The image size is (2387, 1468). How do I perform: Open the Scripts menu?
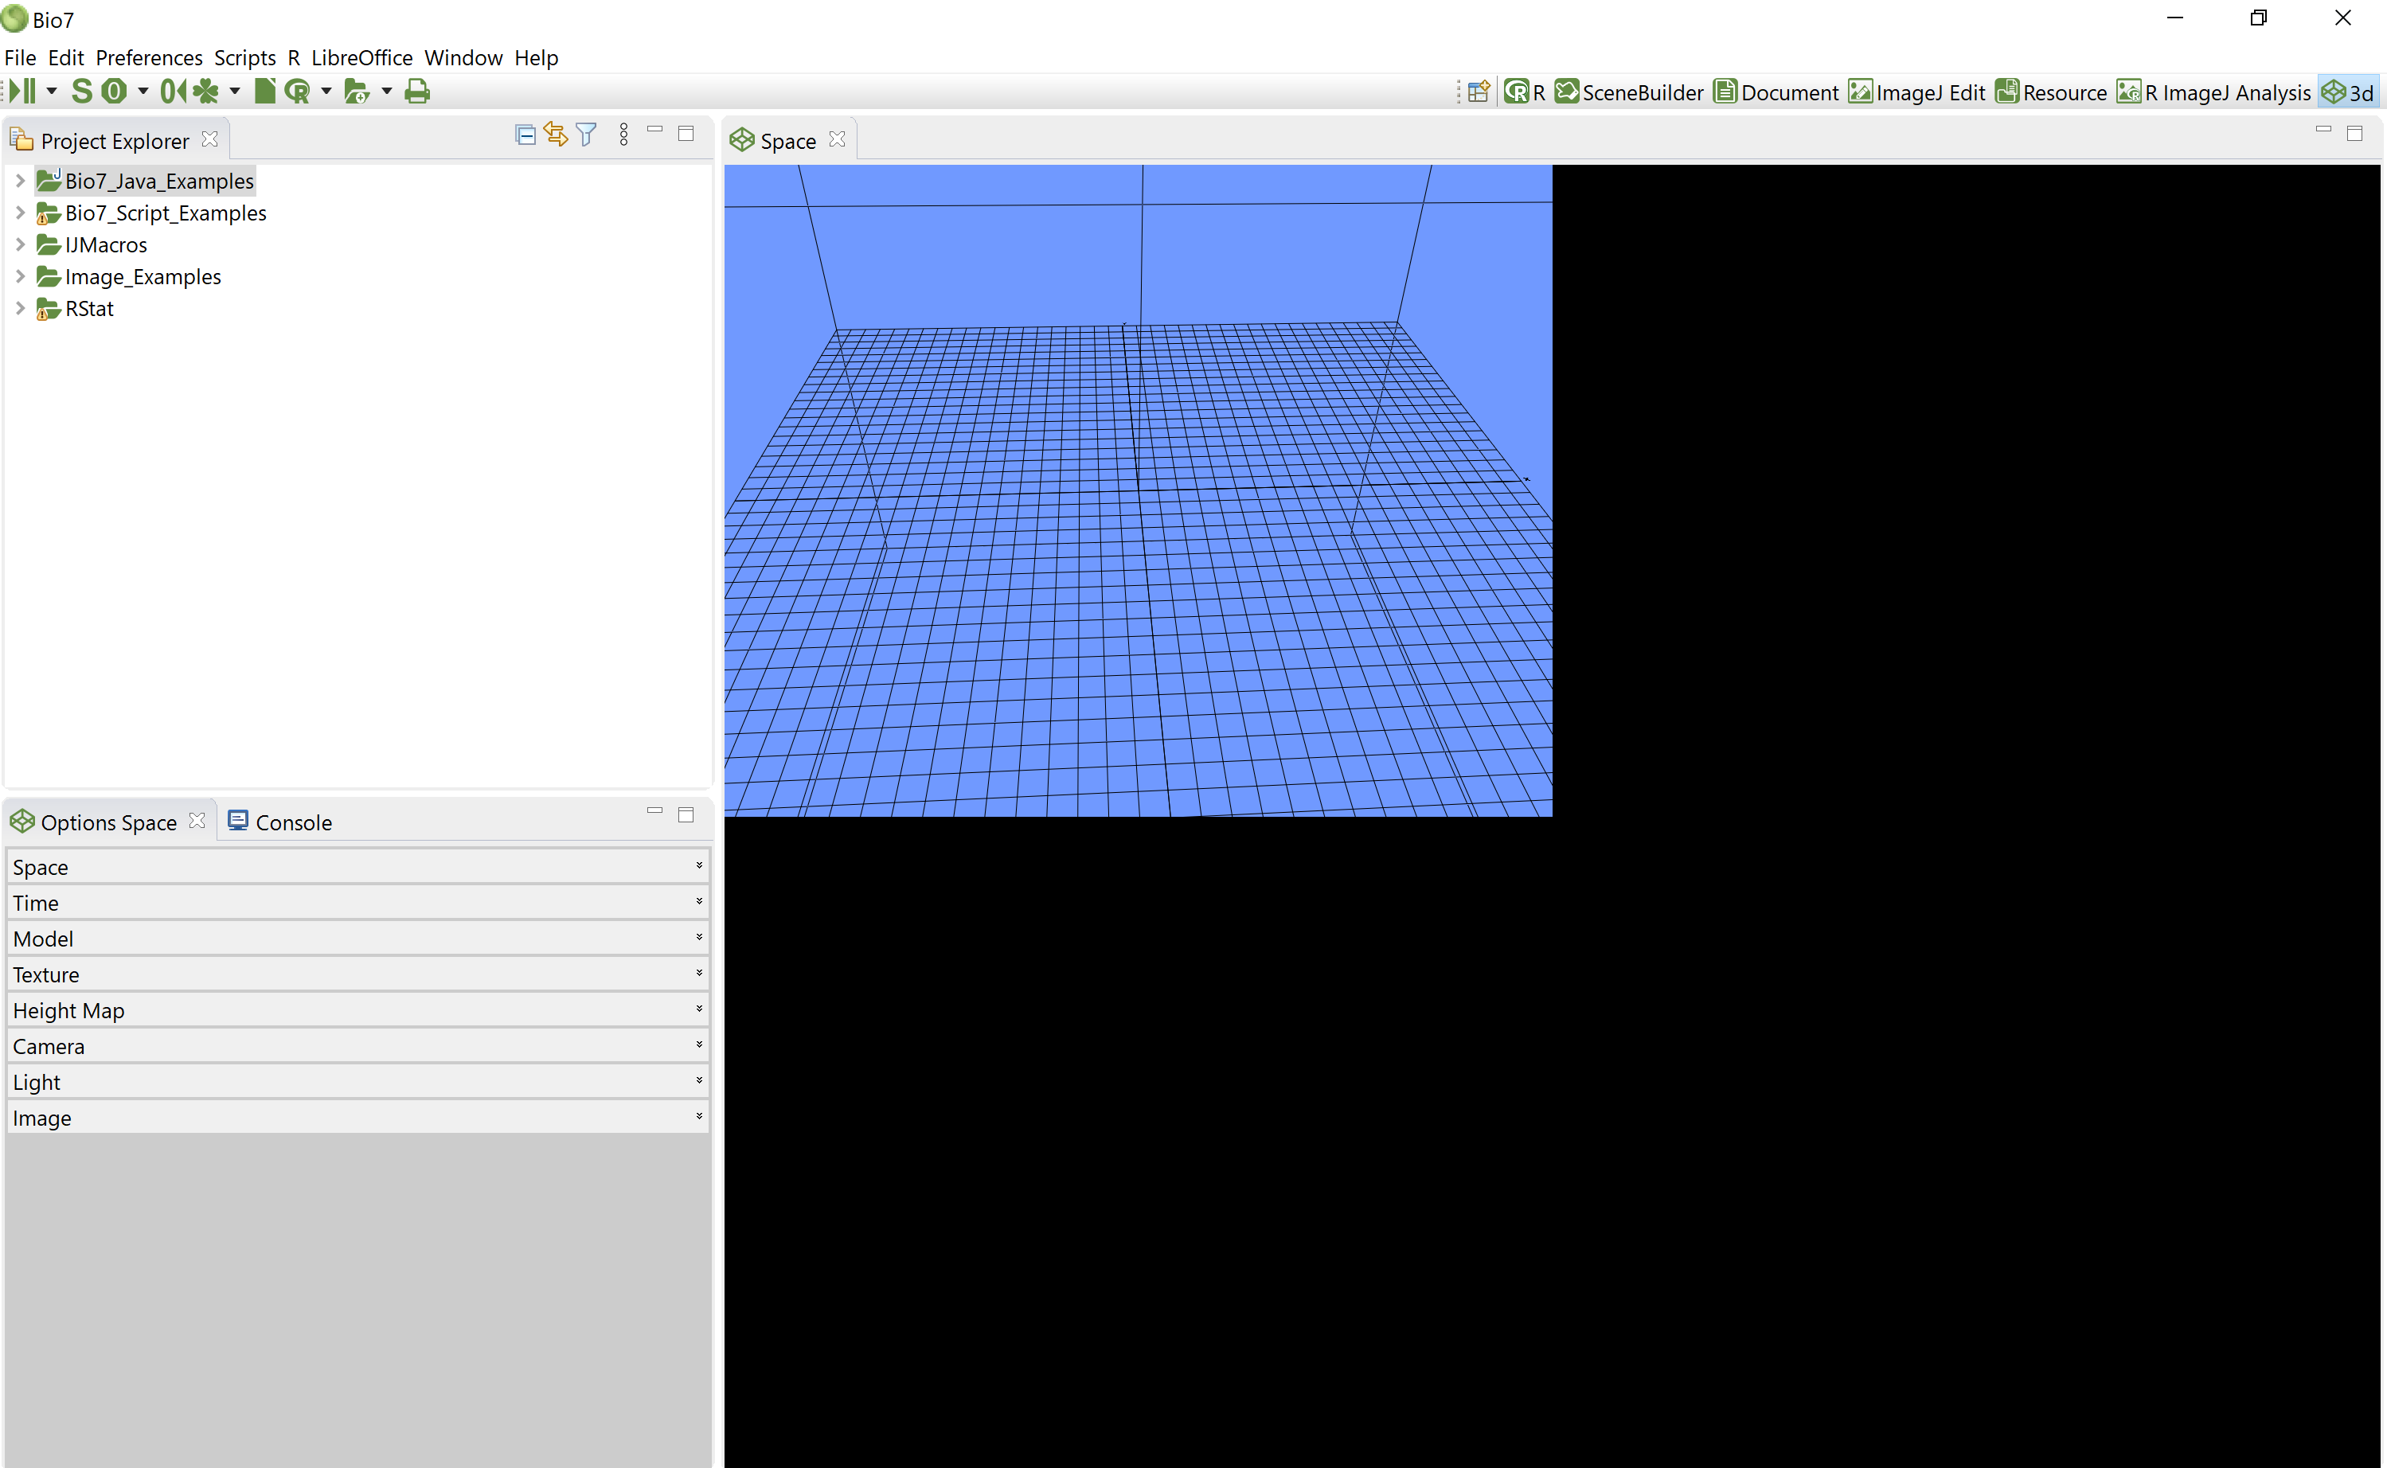click(x=244, y=57)
